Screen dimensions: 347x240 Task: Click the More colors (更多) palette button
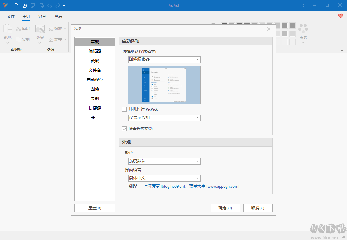click(303, 33)
